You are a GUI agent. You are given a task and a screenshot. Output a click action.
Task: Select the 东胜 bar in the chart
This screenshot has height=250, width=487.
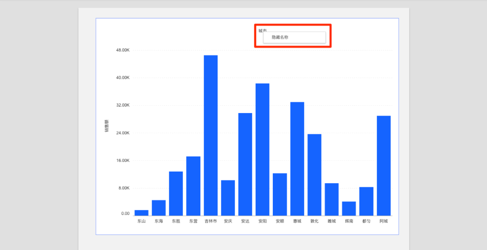(176, 194)
